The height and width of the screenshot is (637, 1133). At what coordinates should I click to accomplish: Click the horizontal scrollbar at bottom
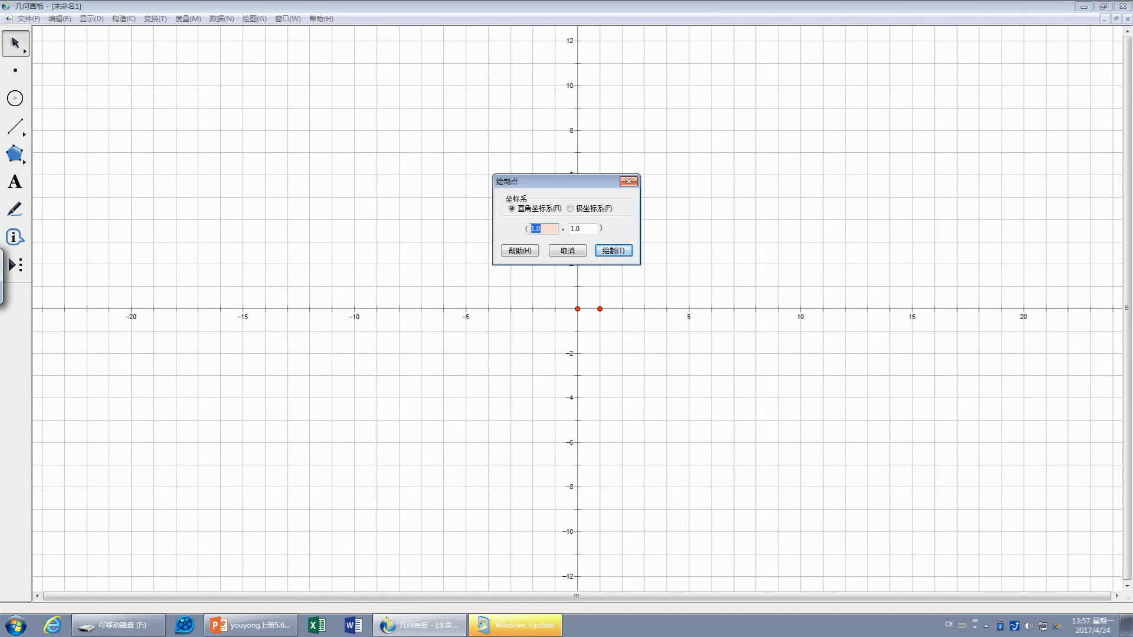(577, 596)
